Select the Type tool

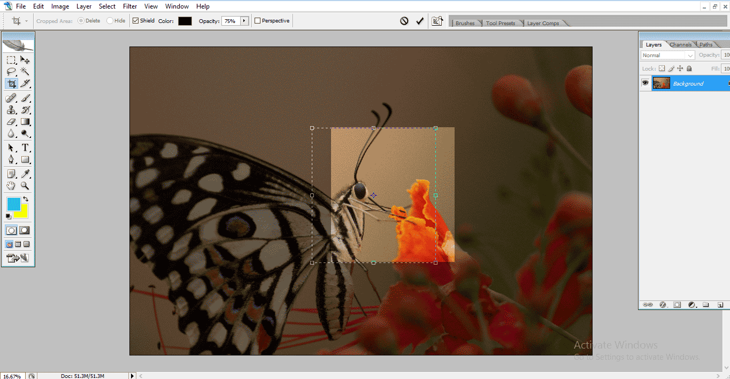[x=25, y=148]
